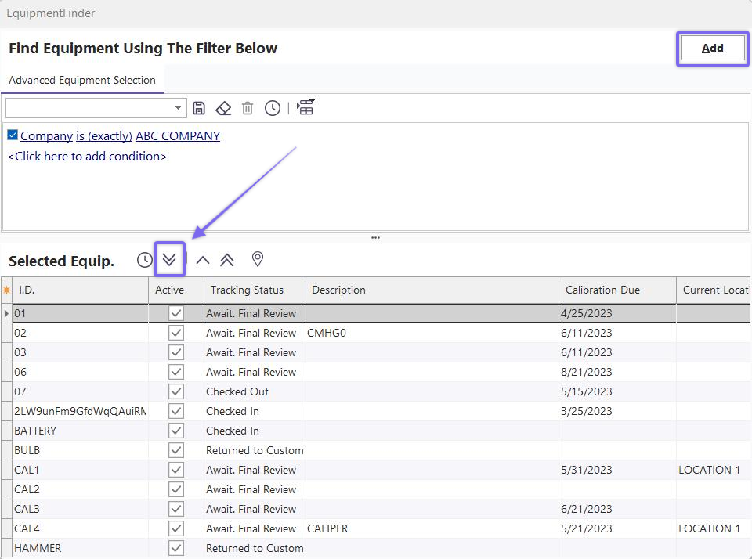Viewport: 752px width, 559px height.
Task: Click the location pin icon
Action: click(257, 260)
